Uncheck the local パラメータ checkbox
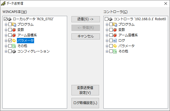170x111 pixels. tap(10, 41)
